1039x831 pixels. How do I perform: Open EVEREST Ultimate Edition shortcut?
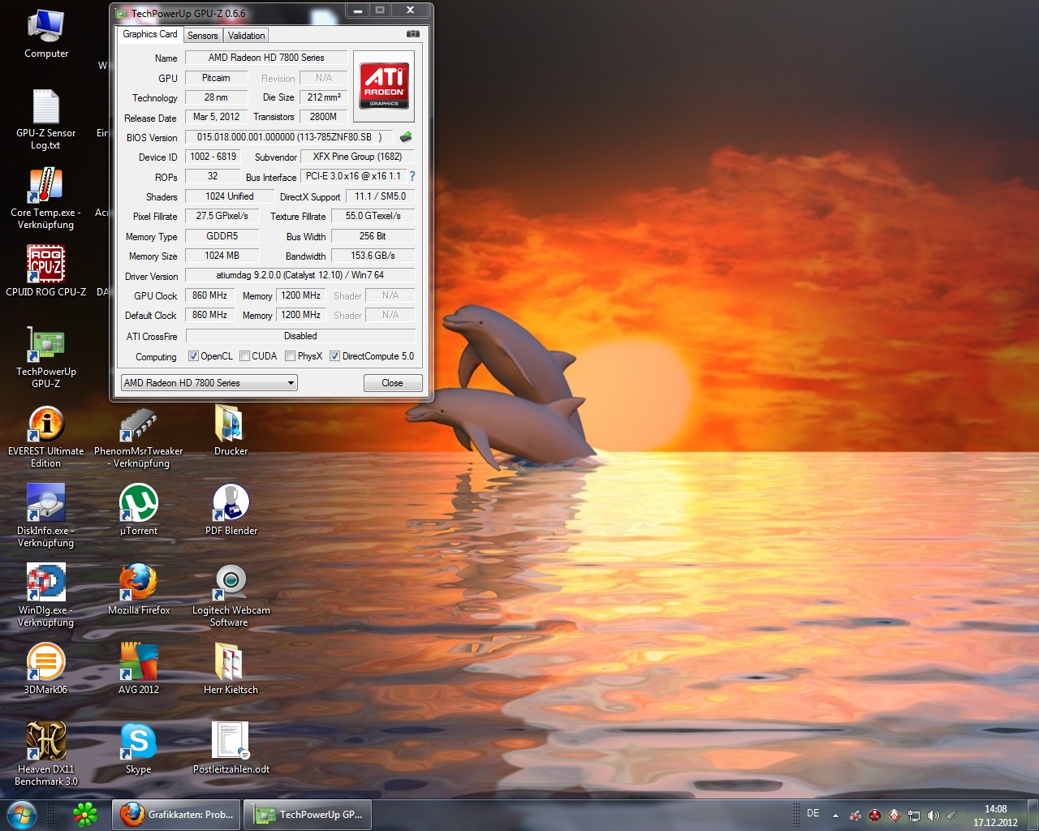pos(45,437)
